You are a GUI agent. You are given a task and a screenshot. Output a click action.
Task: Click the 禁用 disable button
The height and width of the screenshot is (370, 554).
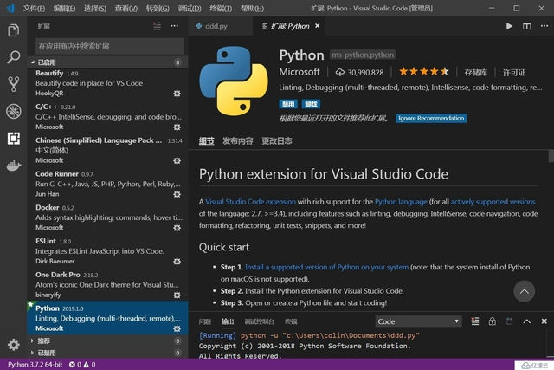288,104
